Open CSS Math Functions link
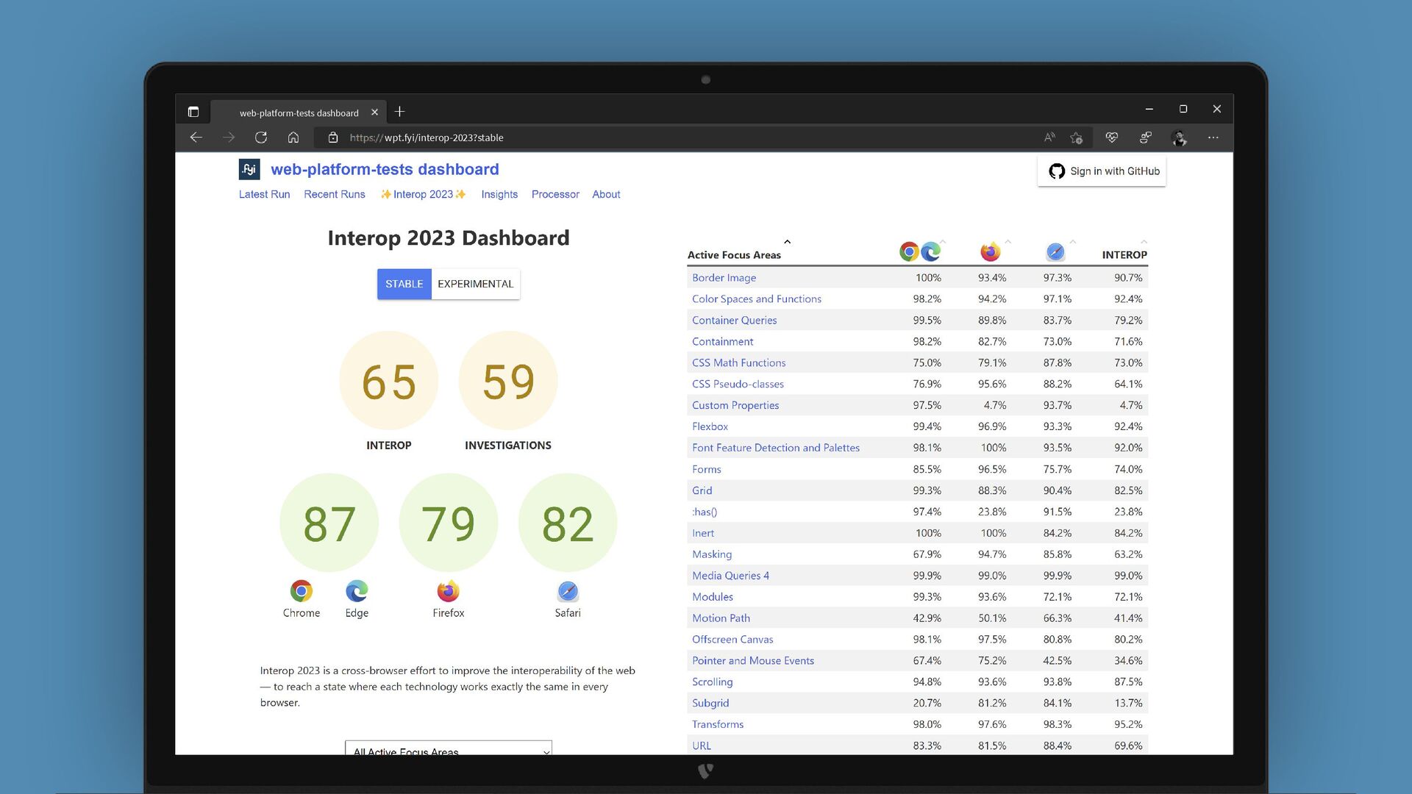The image size is (1412, 794). (738, 363)
